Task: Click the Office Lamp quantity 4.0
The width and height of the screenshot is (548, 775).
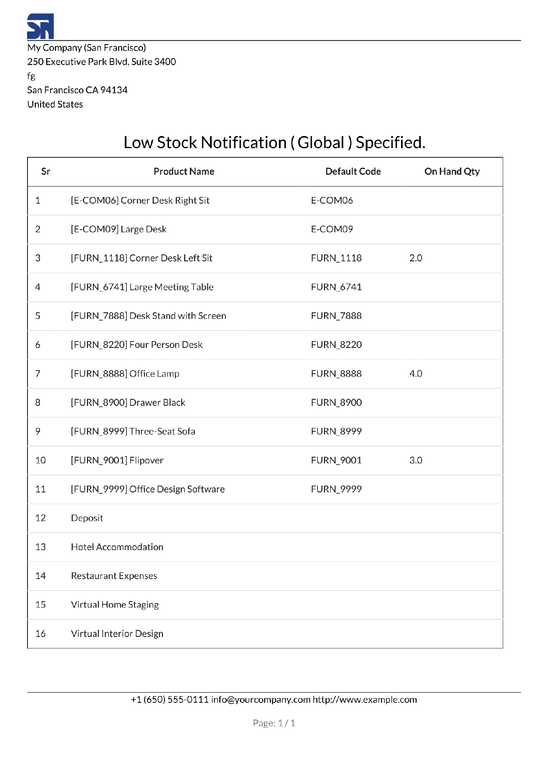Action: click(x=416, y=374)
